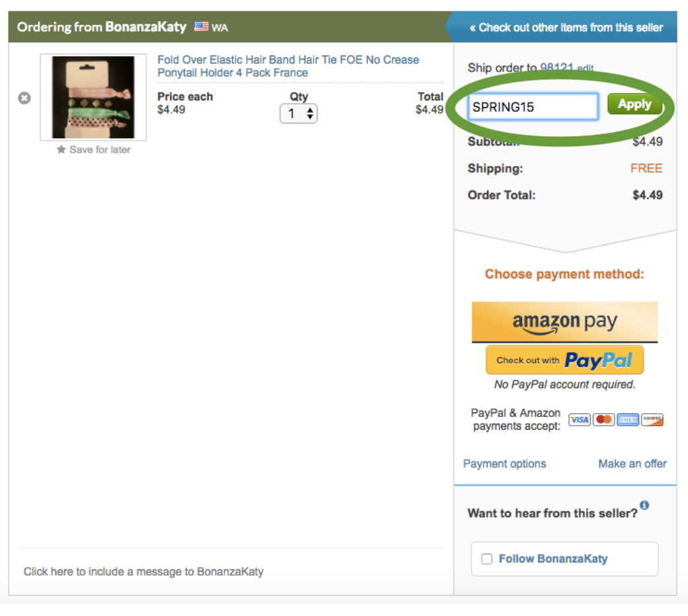
Task: Pay using the amazon pay button
Action: pos(565,322)
